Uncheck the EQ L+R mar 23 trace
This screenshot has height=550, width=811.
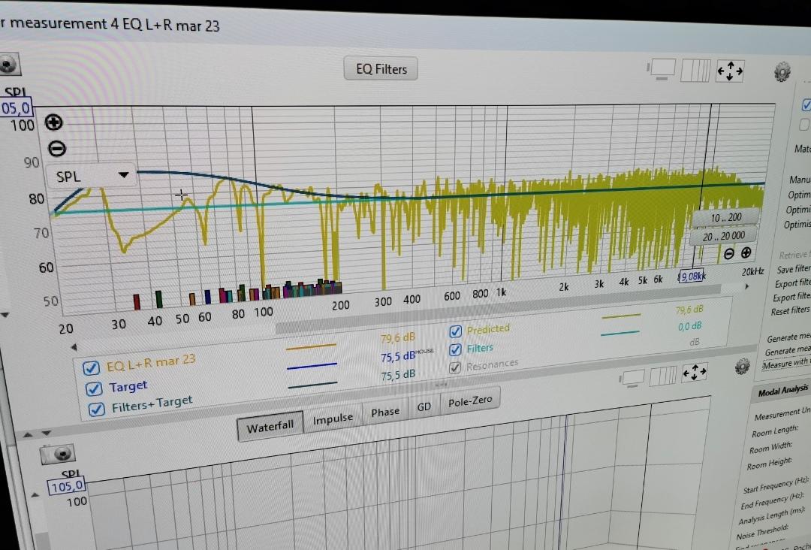coord(92,367)
